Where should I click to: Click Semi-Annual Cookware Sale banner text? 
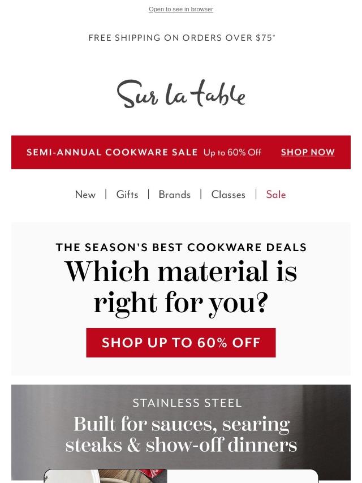pyautogui.click(x=112, y=153)
